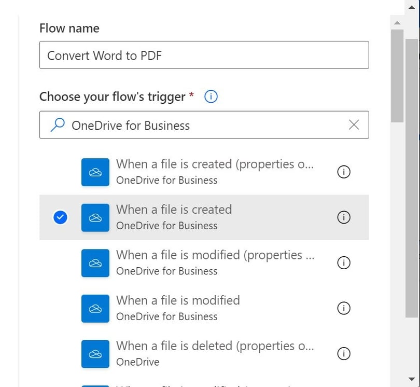This screenshot has height=387, width=420.
Task: Click the inner panel scrollbar up arrow
Action: click(397, 23)
